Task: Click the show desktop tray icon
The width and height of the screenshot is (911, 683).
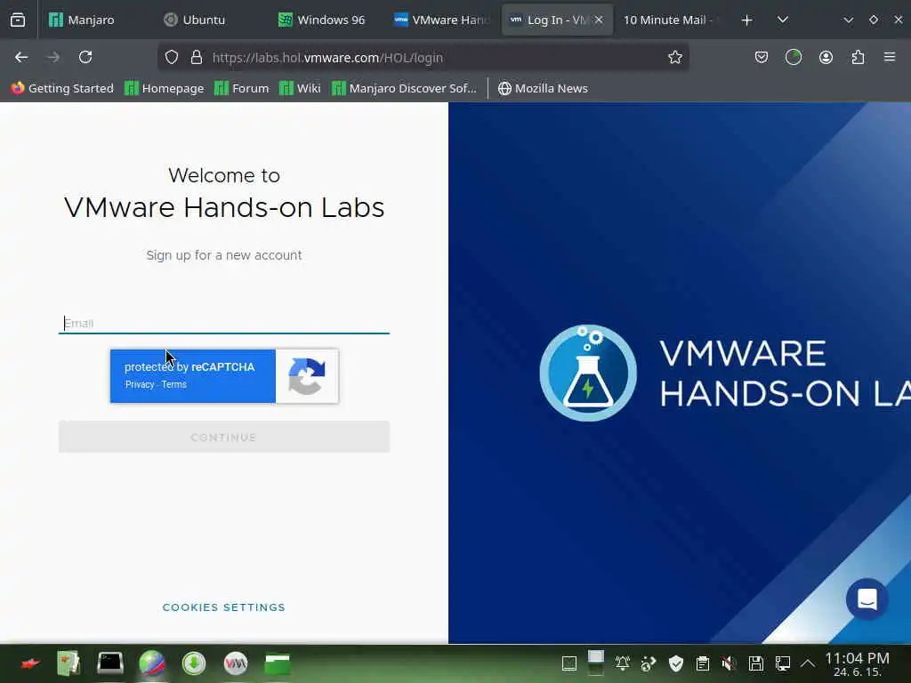Action: (569, 663)
